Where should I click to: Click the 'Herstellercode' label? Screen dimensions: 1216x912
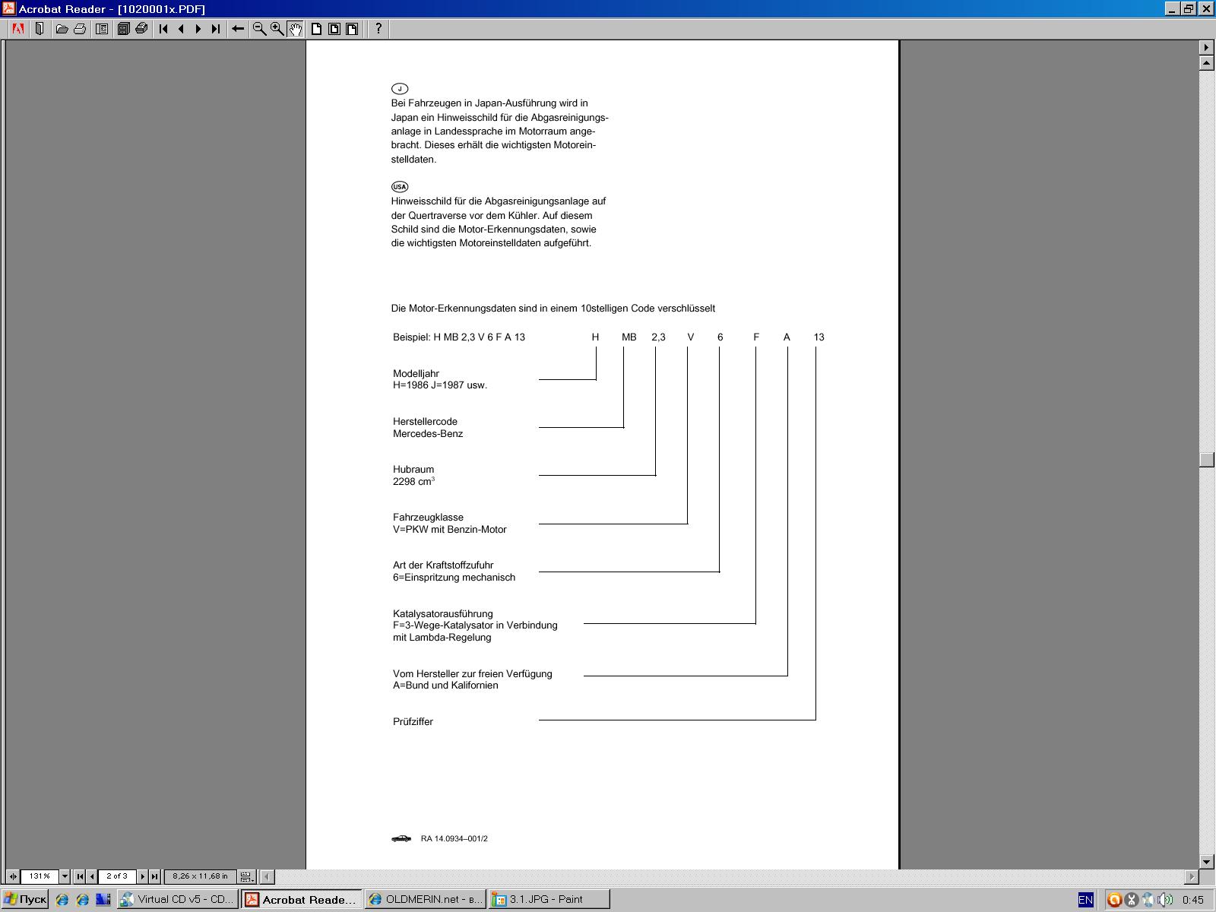425,422
